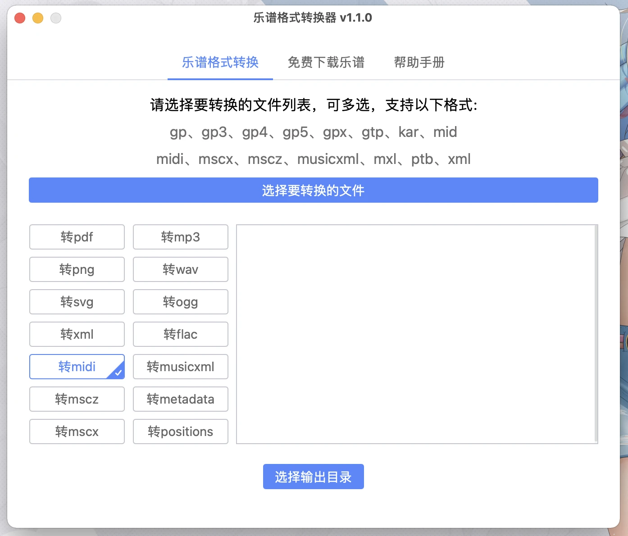
Task: Choose the 转xml output format
Action: (x=77, y=334)
